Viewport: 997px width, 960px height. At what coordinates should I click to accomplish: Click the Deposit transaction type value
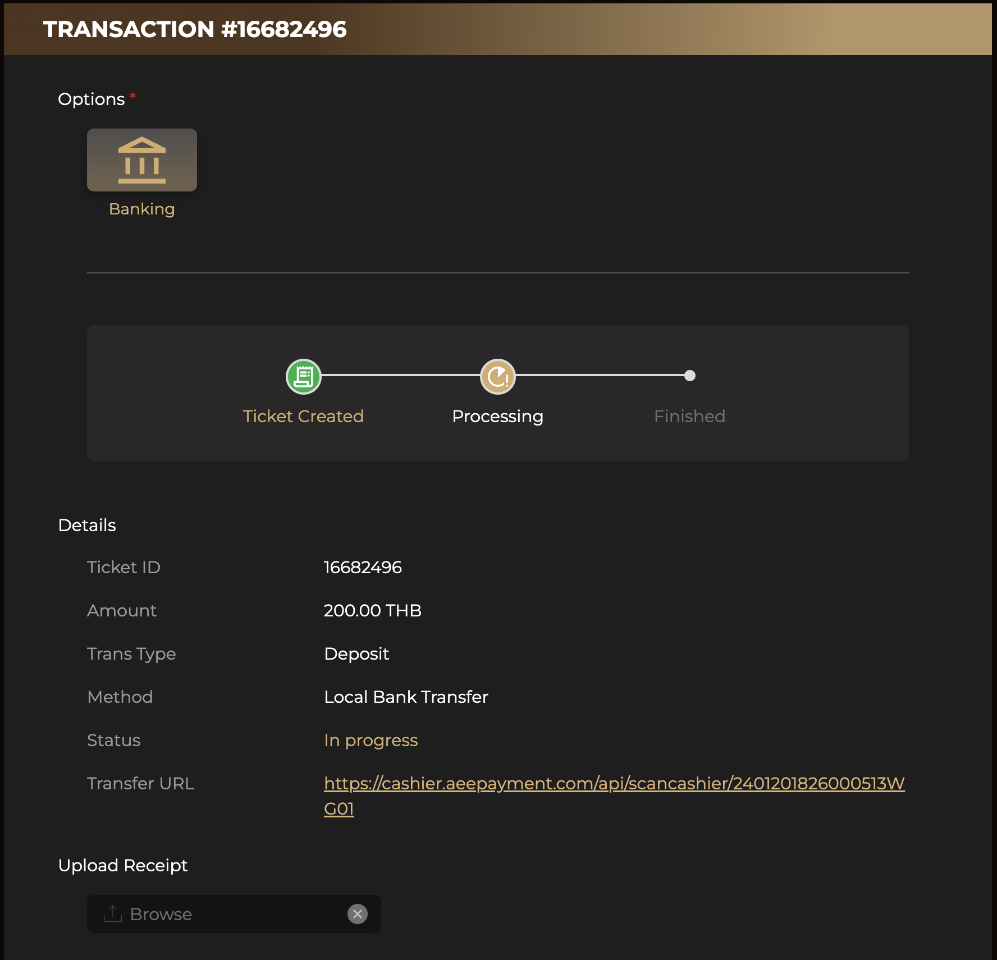[x=356, y=654]
